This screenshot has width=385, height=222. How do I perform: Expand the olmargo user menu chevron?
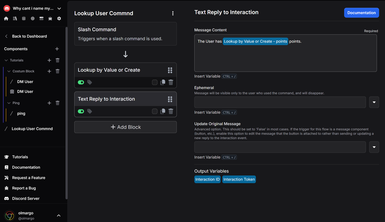pos(59,215)
